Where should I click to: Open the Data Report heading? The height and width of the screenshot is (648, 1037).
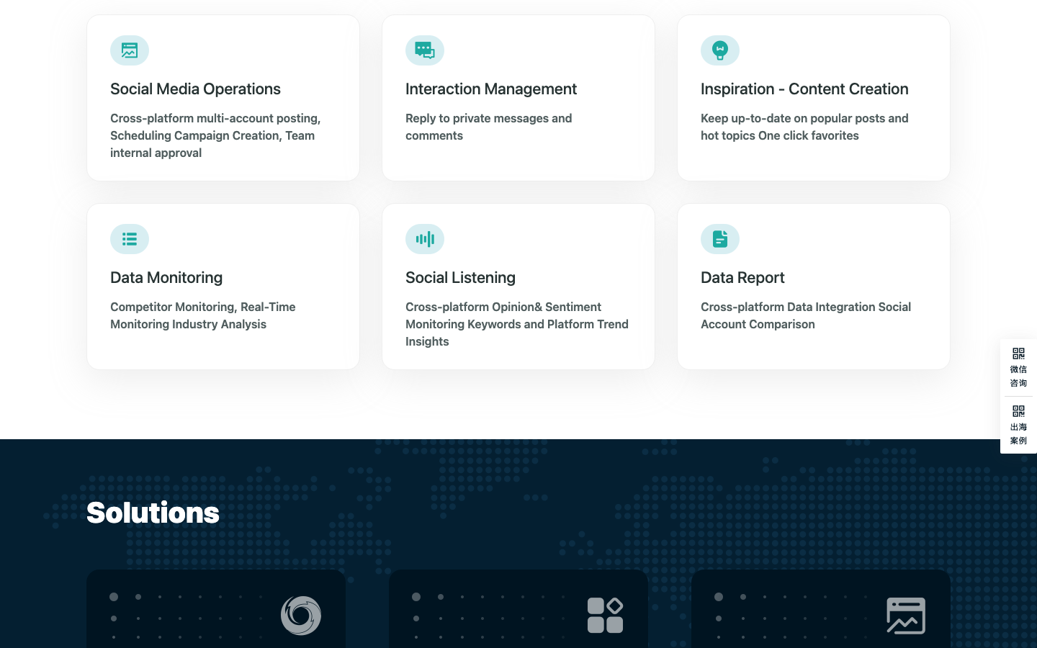click(x=742, y=278)
